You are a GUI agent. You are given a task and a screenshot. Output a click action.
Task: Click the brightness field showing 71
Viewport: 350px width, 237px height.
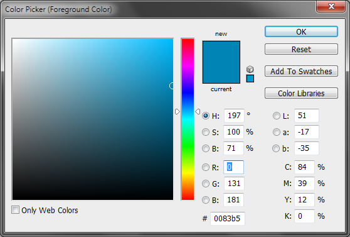coord(233,148)
